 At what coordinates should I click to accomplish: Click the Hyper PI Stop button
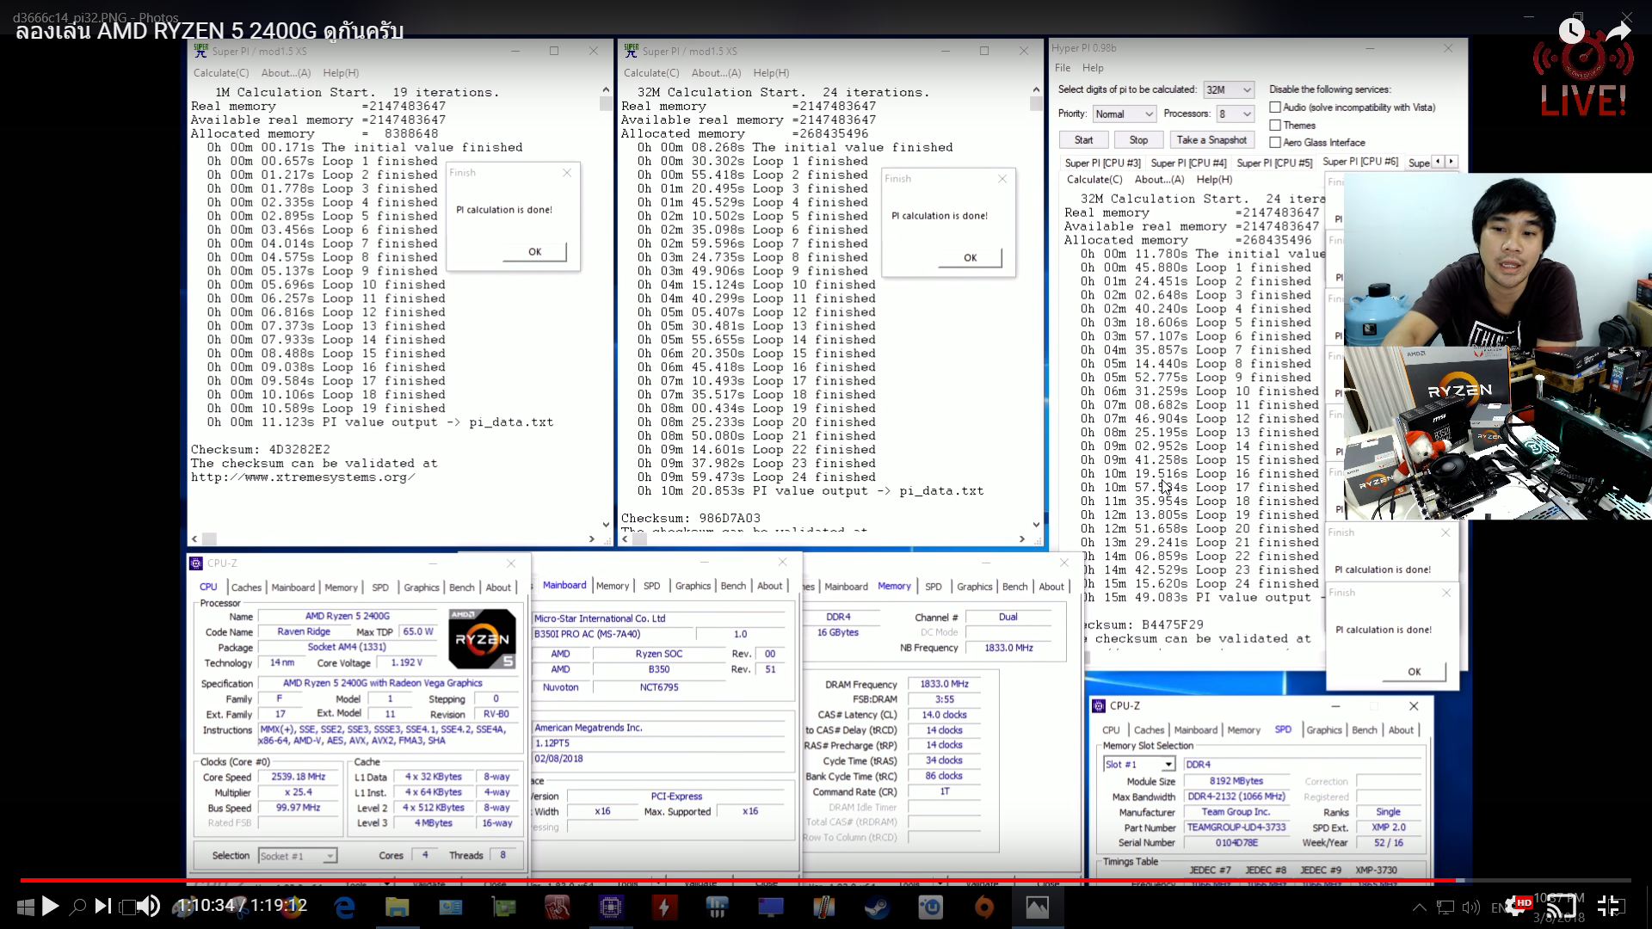pos(1138,140)
